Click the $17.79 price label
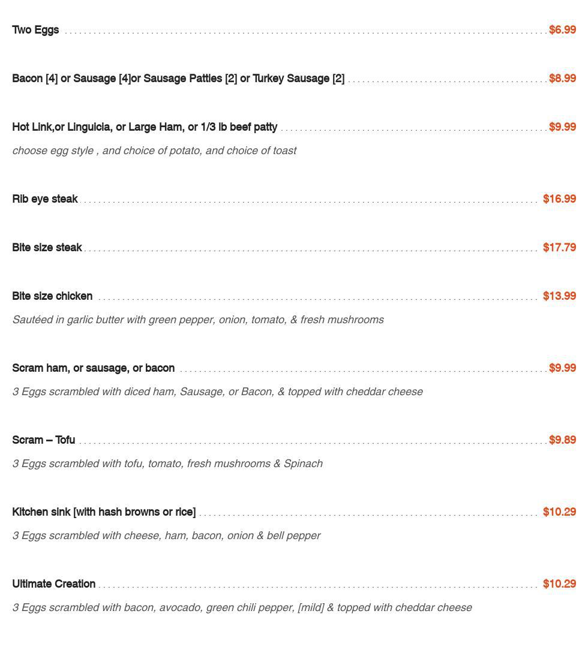579x671 pixels. 559,247
